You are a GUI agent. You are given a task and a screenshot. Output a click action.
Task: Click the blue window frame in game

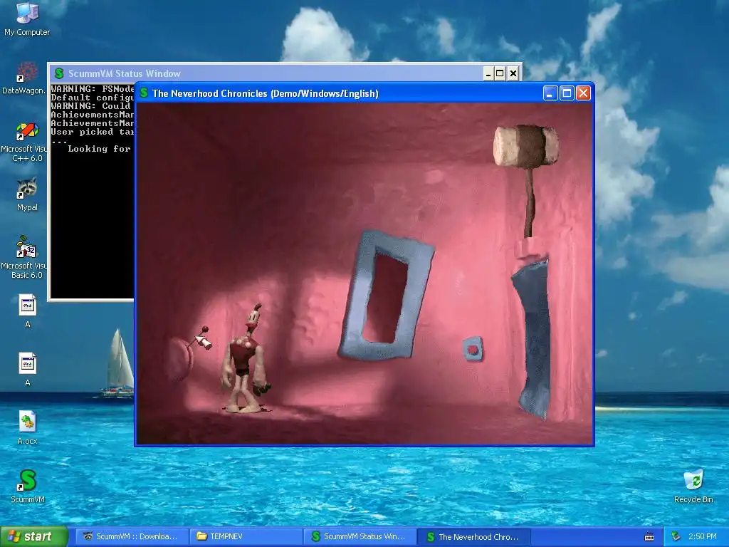[x=386, y=296]
